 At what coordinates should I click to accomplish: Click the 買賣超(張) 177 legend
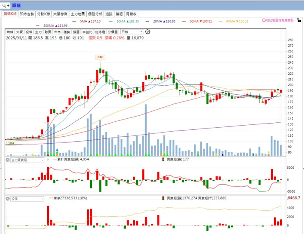tap(175, 159)
